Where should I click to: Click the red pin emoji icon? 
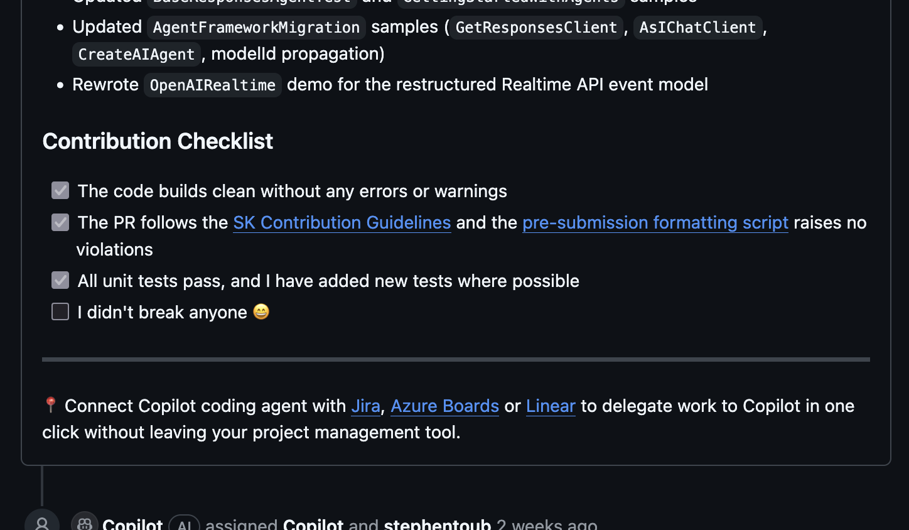(x=51, y=405)
